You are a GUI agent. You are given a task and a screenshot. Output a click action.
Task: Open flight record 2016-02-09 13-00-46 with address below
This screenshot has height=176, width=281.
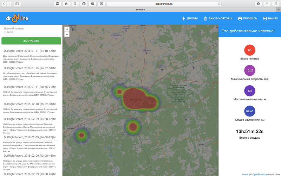click(x=30, y=156)
